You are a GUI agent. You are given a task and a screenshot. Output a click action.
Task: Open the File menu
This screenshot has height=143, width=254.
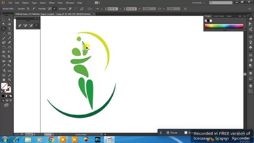(10, 3)
